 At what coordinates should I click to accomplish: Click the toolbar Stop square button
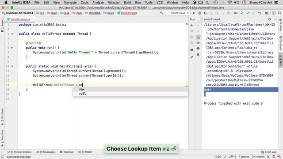pyautogui.click(x=228, y=13)
